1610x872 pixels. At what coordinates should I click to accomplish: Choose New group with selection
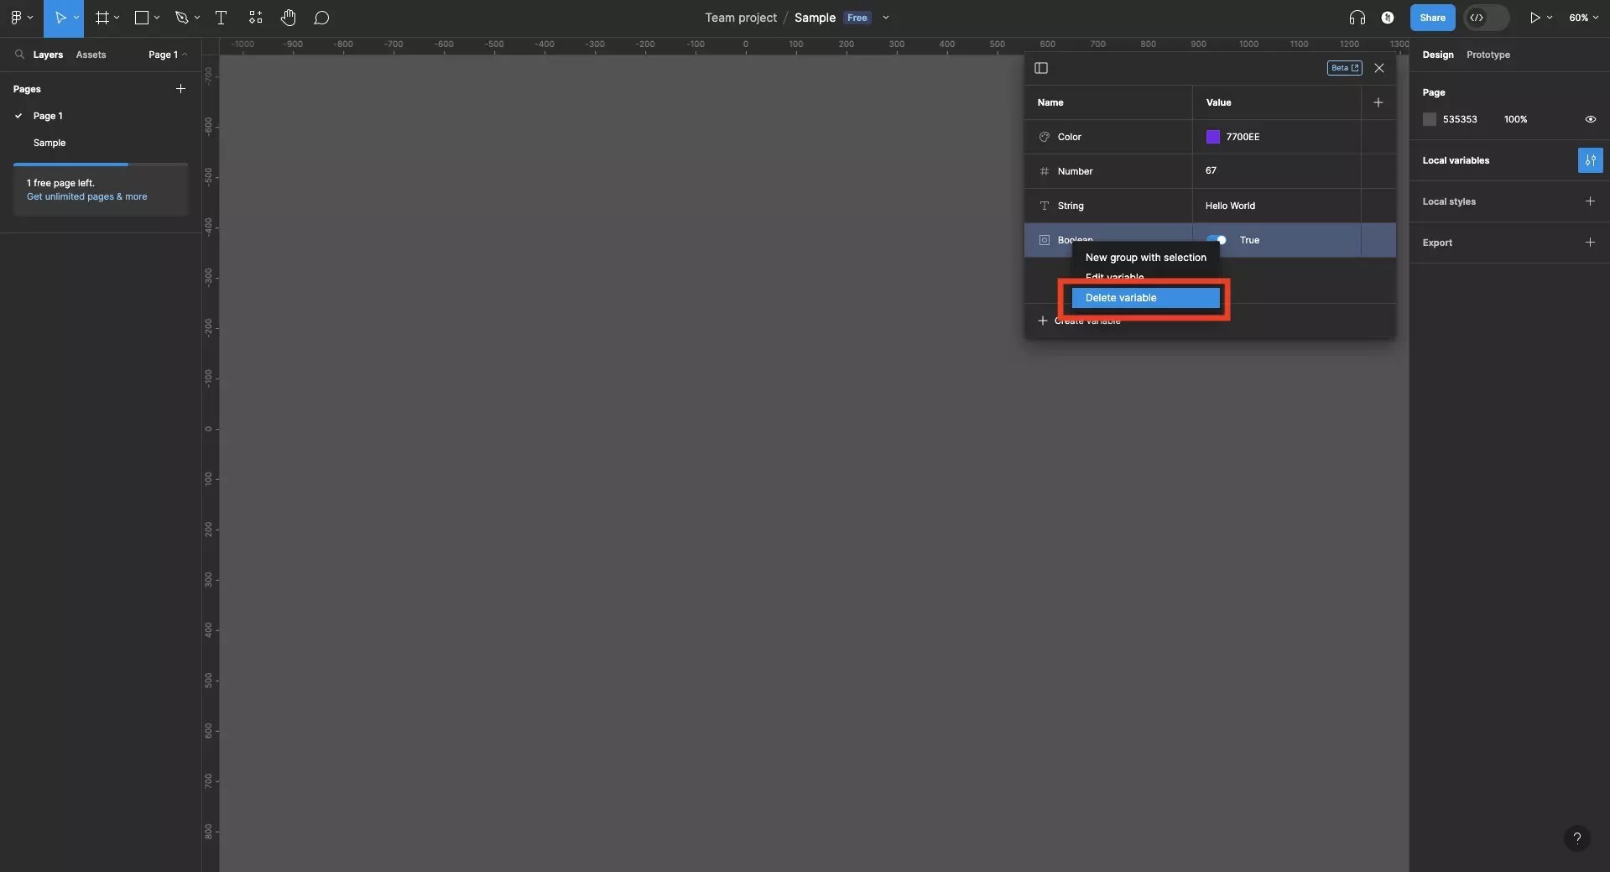[1146, 258]
